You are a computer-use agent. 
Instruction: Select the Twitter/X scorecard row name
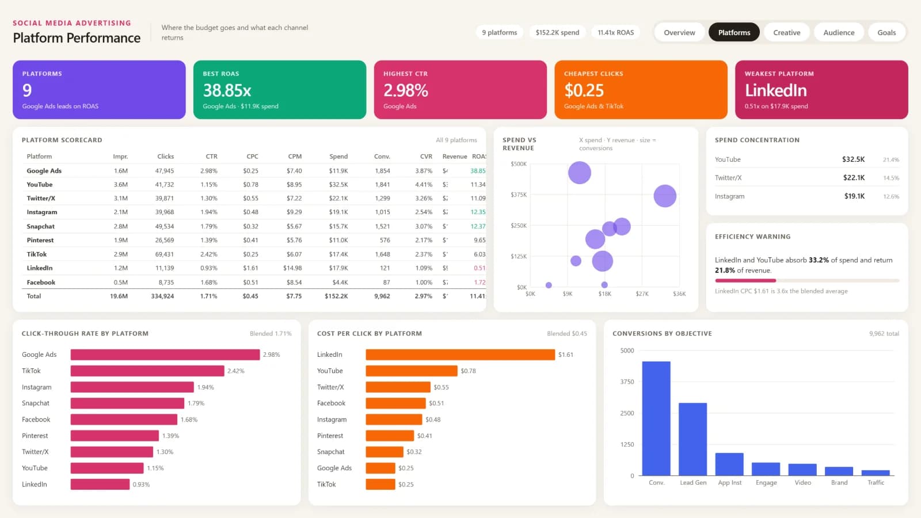coord(41,199)
